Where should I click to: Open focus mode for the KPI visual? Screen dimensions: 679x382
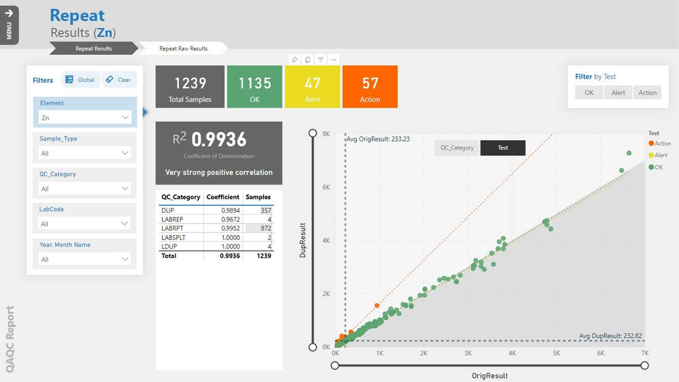coord(307,59)
